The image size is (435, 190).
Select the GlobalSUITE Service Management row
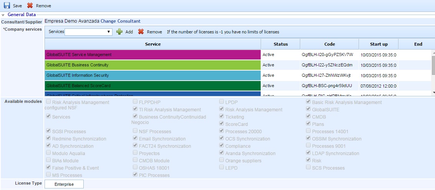(153, 55)
